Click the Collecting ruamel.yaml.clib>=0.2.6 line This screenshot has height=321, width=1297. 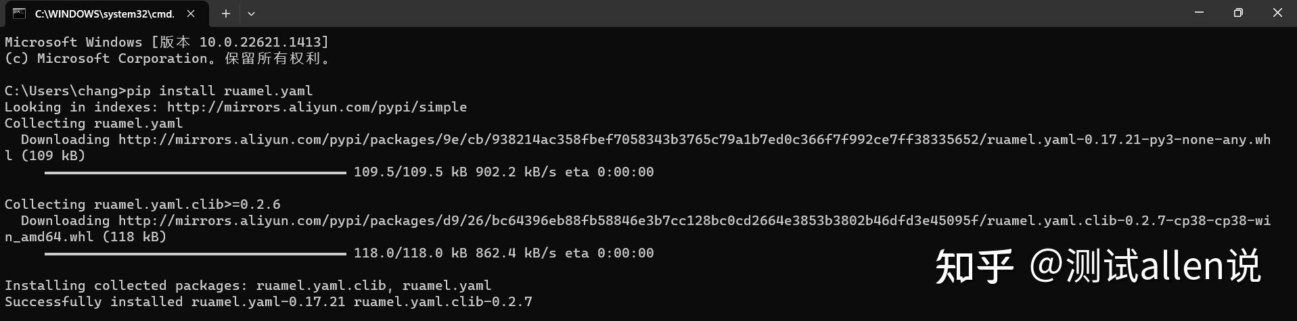[142, 205]
